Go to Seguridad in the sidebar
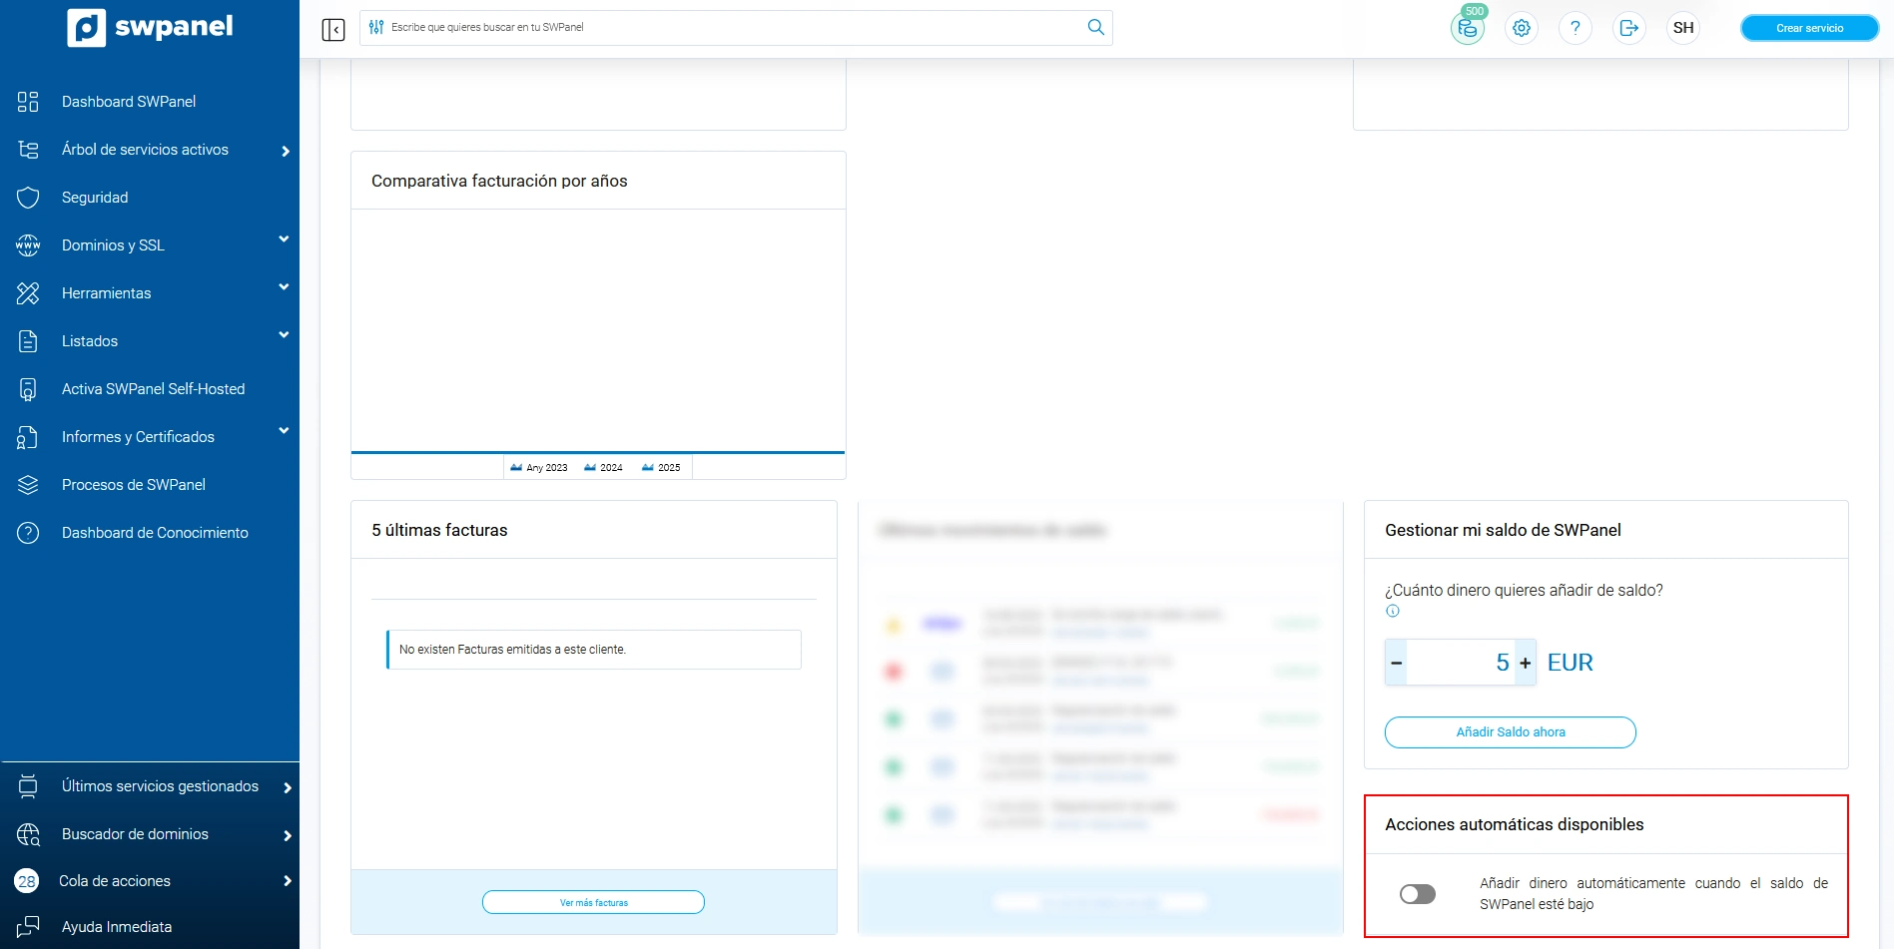Viewport: 1894px width, 949px height. (x=95, y=198)
